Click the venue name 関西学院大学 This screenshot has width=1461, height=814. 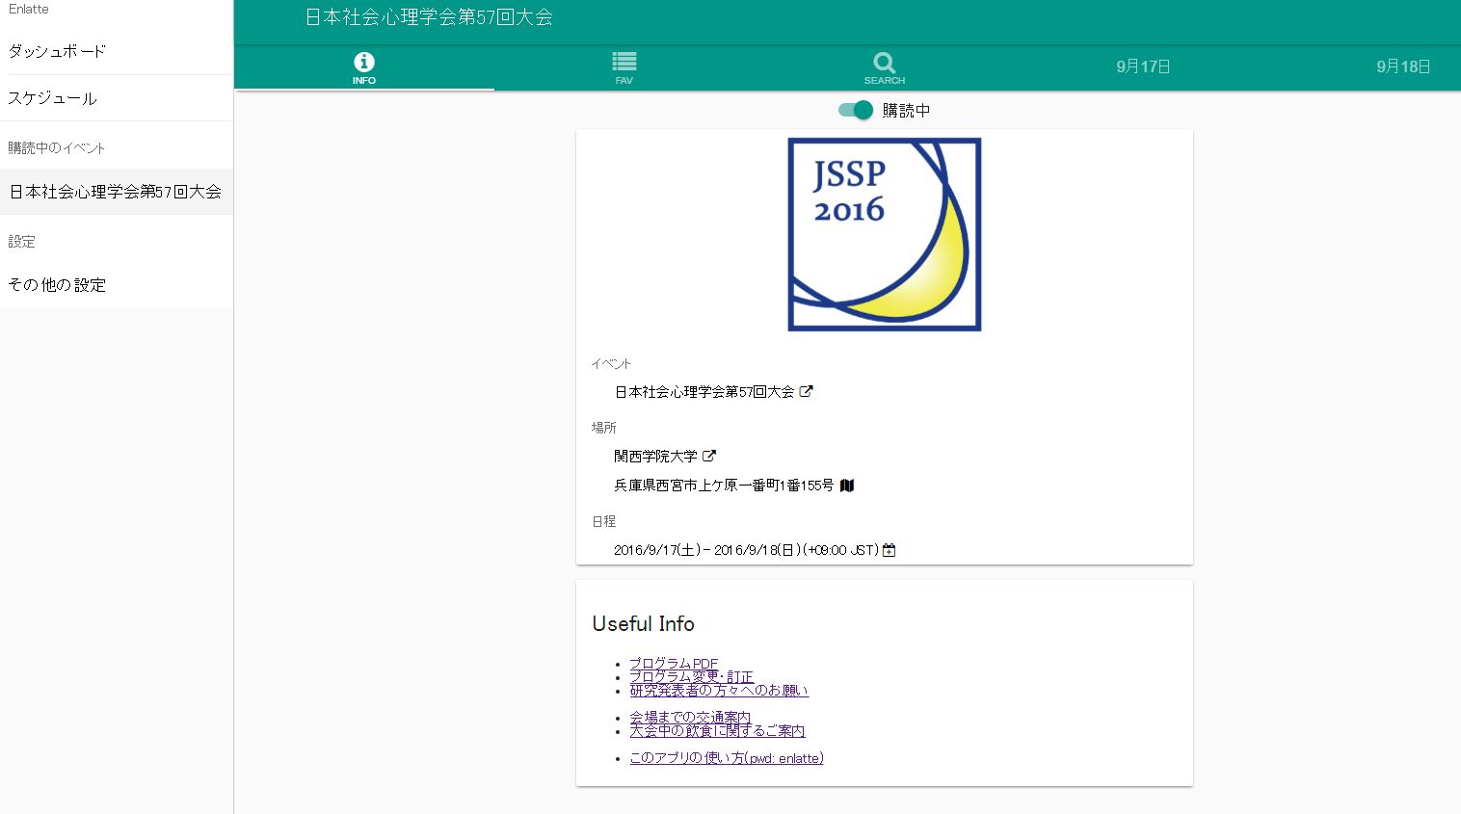coord(655,457)
